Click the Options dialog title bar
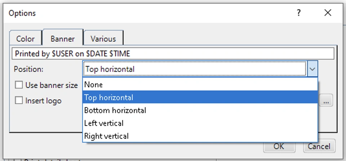346x161 pixels. coord(144,13)
